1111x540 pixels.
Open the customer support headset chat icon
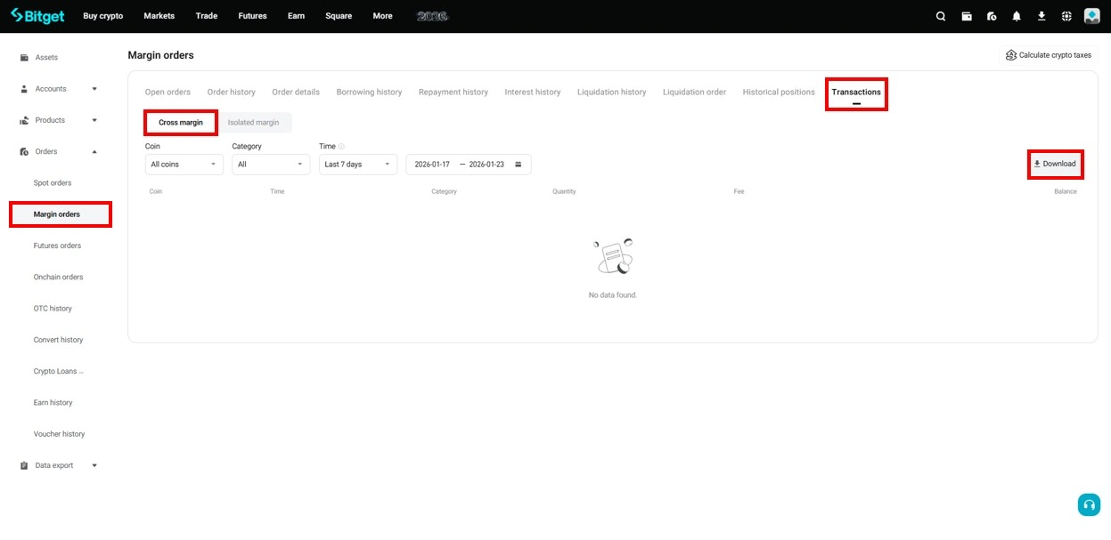point(1089,504)
